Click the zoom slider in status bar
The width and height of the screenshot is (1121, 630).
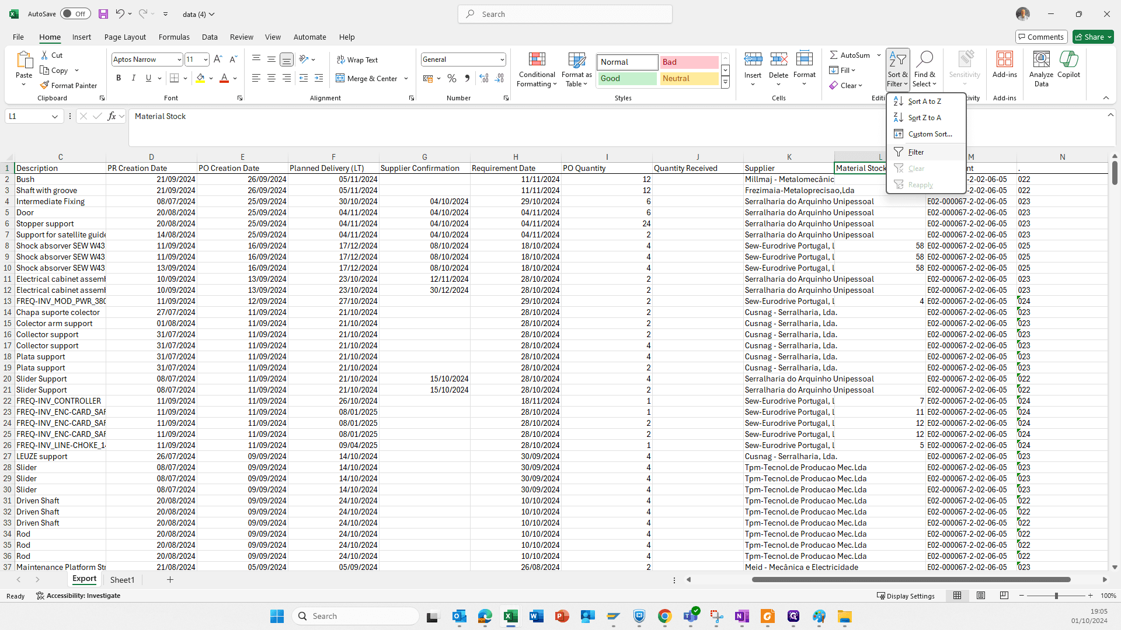pos(1056,596)
